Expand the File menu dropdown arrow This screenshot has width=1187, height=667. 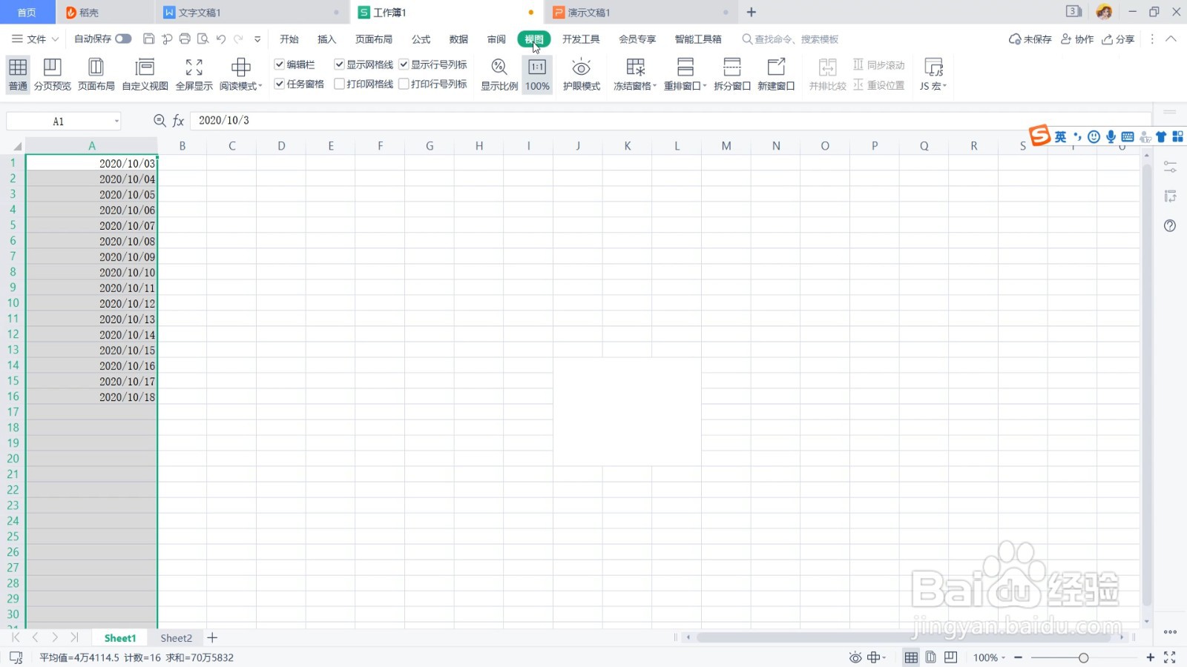click(x=55, y=39)
